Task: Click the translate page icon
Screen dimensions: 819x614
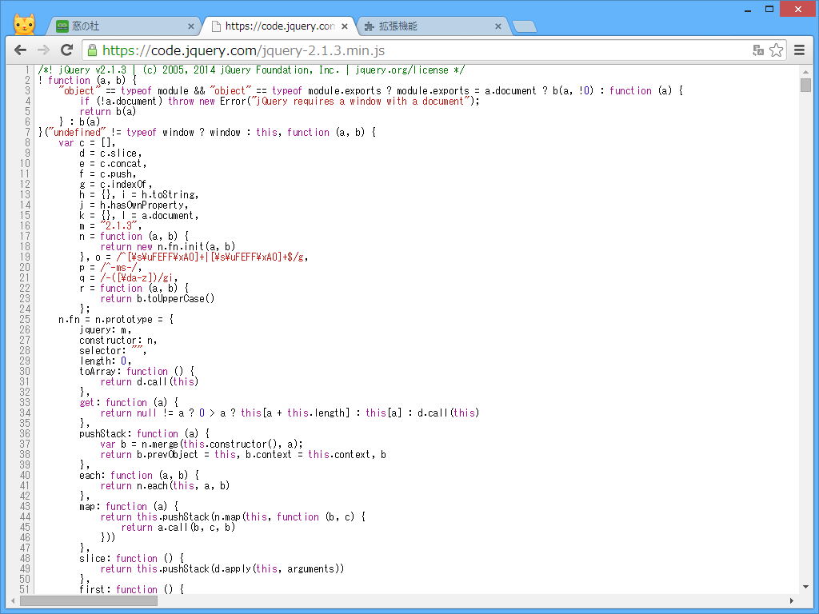Action: 758,50
